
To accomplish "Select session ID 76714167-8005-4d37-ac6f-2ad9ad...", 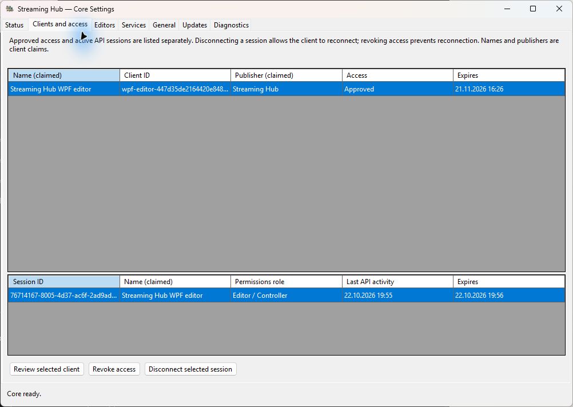I will pyautogui.click(x=64, y=295).
